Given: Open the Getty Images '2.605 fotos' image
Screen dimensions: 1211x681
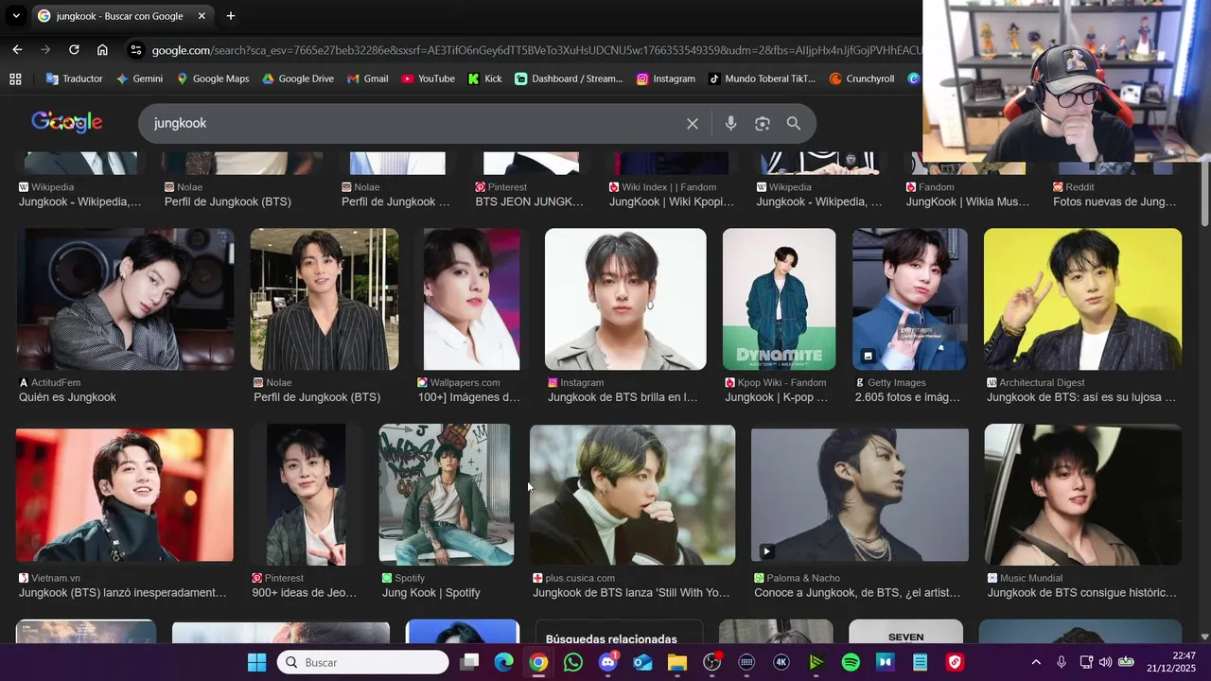Looking at the screenshot, I should click(909, 299).
